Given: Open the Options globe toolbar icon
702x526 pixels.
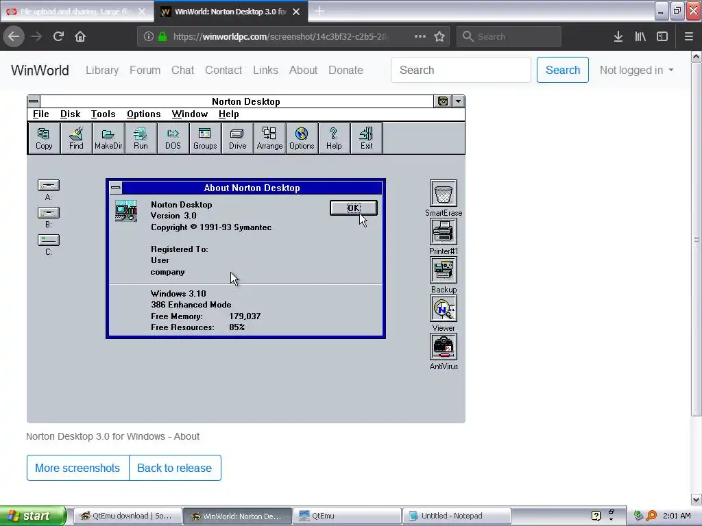Looking at the screenshot, I should [x=302, y=138].
